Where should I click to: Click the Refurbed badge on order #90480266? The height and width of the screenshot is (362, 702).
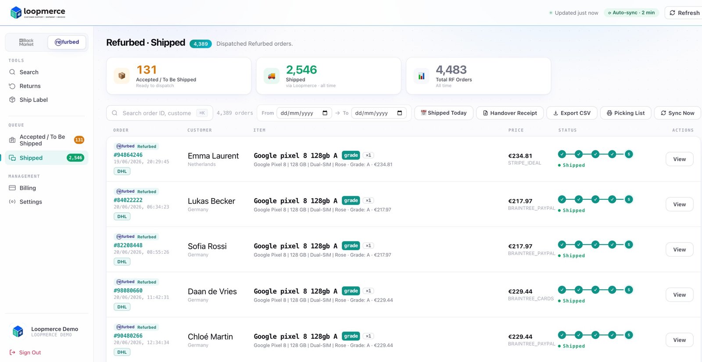tap(136, 327)
